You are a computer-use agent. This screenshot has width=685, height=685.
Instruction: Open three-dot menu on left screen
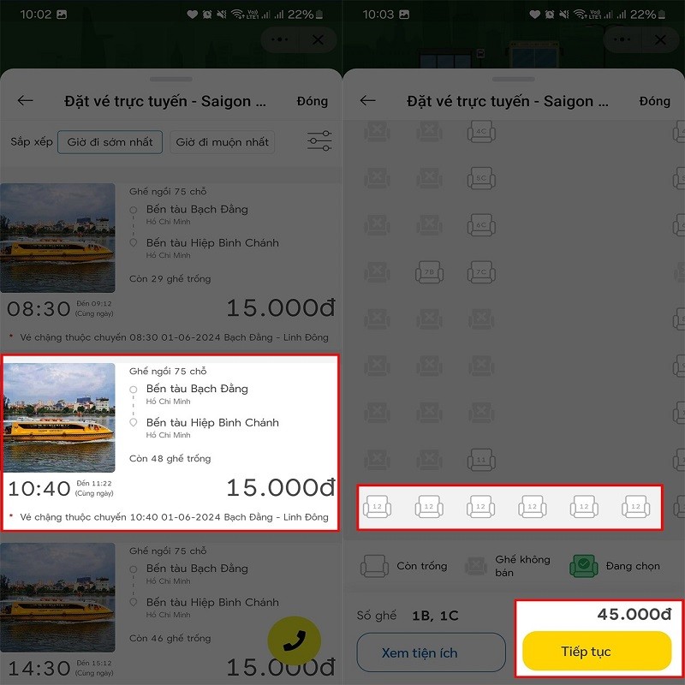[x=279, y=39]
